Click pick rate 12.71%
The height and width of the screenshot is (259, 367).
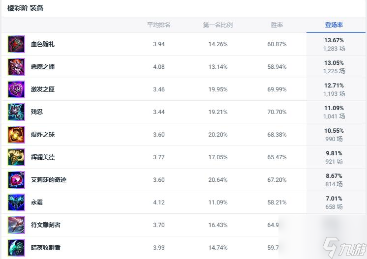tap(334, 86)
